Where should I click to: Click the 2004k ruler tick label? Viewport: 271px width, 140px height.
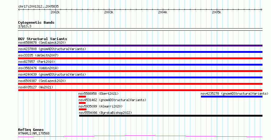(x=163, y=12)
